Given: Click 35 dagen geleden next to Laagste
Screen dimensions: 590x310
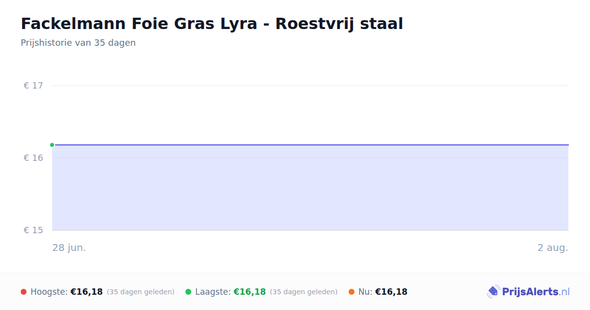Looking at the screenshot, I should tap(304, 292).
